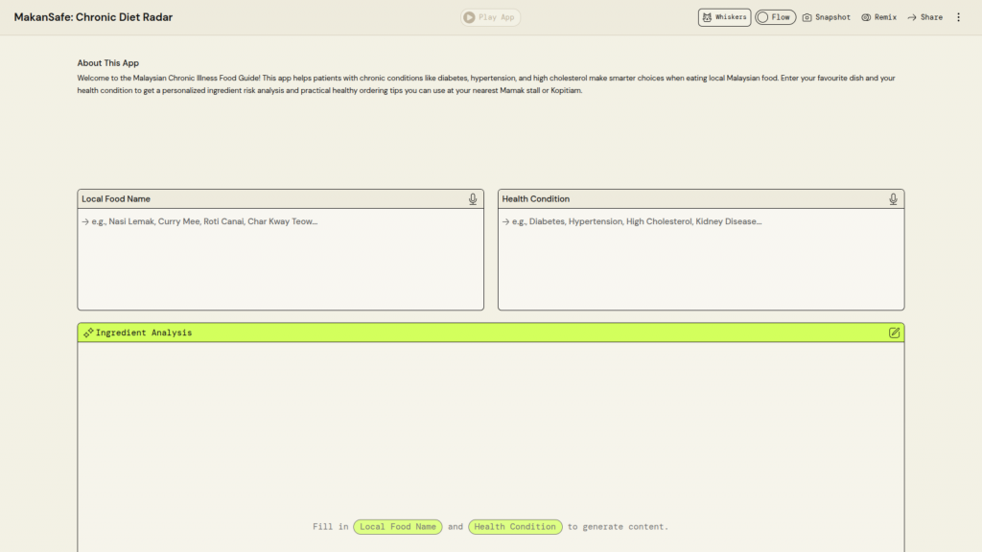Toggle the Flow switch
Image resolution: width=982 pixels, height=552 pixels.
(763, 17)
